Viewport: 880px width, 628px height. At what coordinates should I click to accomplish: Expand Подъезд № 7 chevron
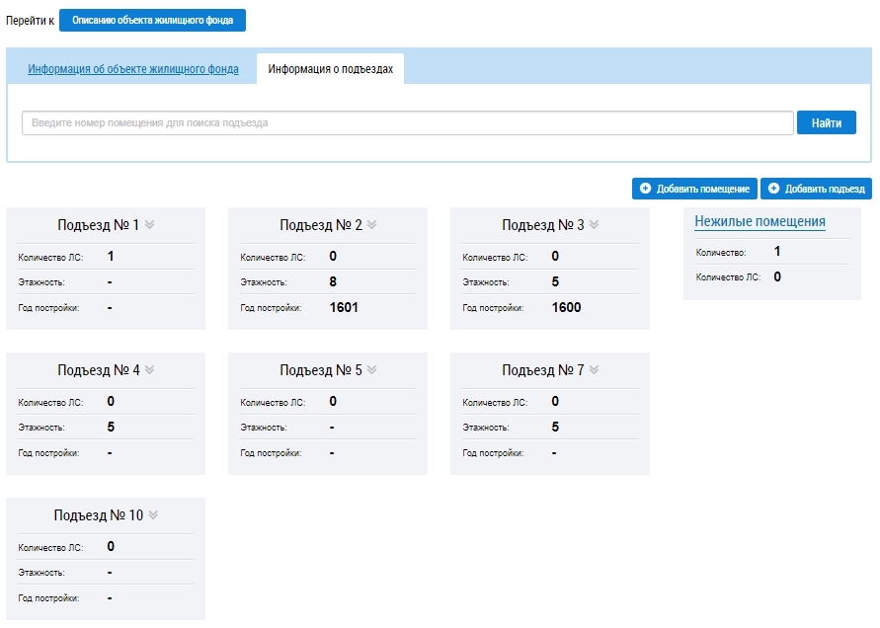(x=594, y=370)
